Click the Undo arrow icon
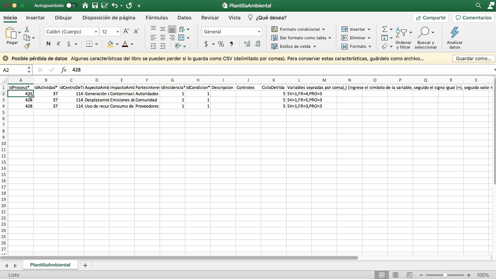This screenshot has height=279, width=496. click(x=114, y=5)
